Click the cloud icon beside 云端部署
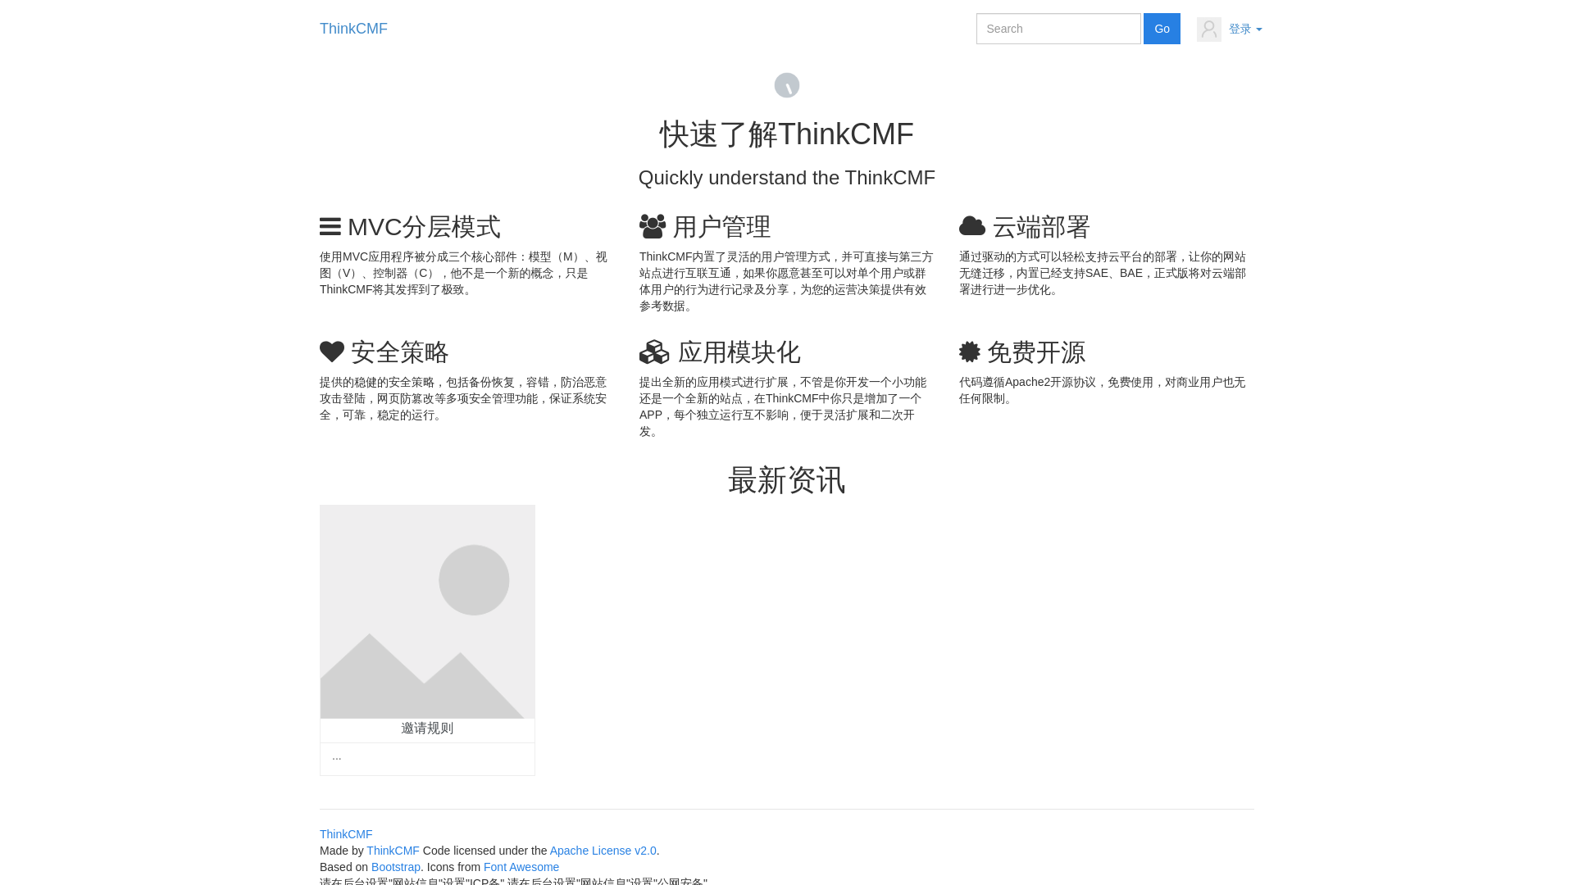This screenshot has width=1574, height=885. 972,226
